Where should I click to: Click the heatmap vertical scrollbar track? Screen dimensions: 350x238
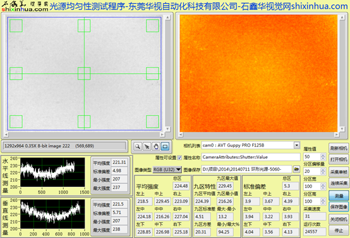(342, 73)
